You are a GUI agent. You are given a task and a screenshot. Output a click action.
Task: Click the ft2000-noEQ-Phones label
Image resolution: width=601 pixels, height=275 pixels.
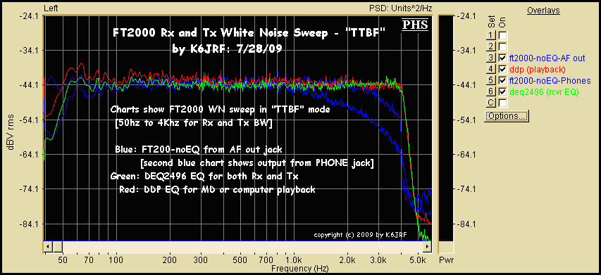(x=550, y=80)
